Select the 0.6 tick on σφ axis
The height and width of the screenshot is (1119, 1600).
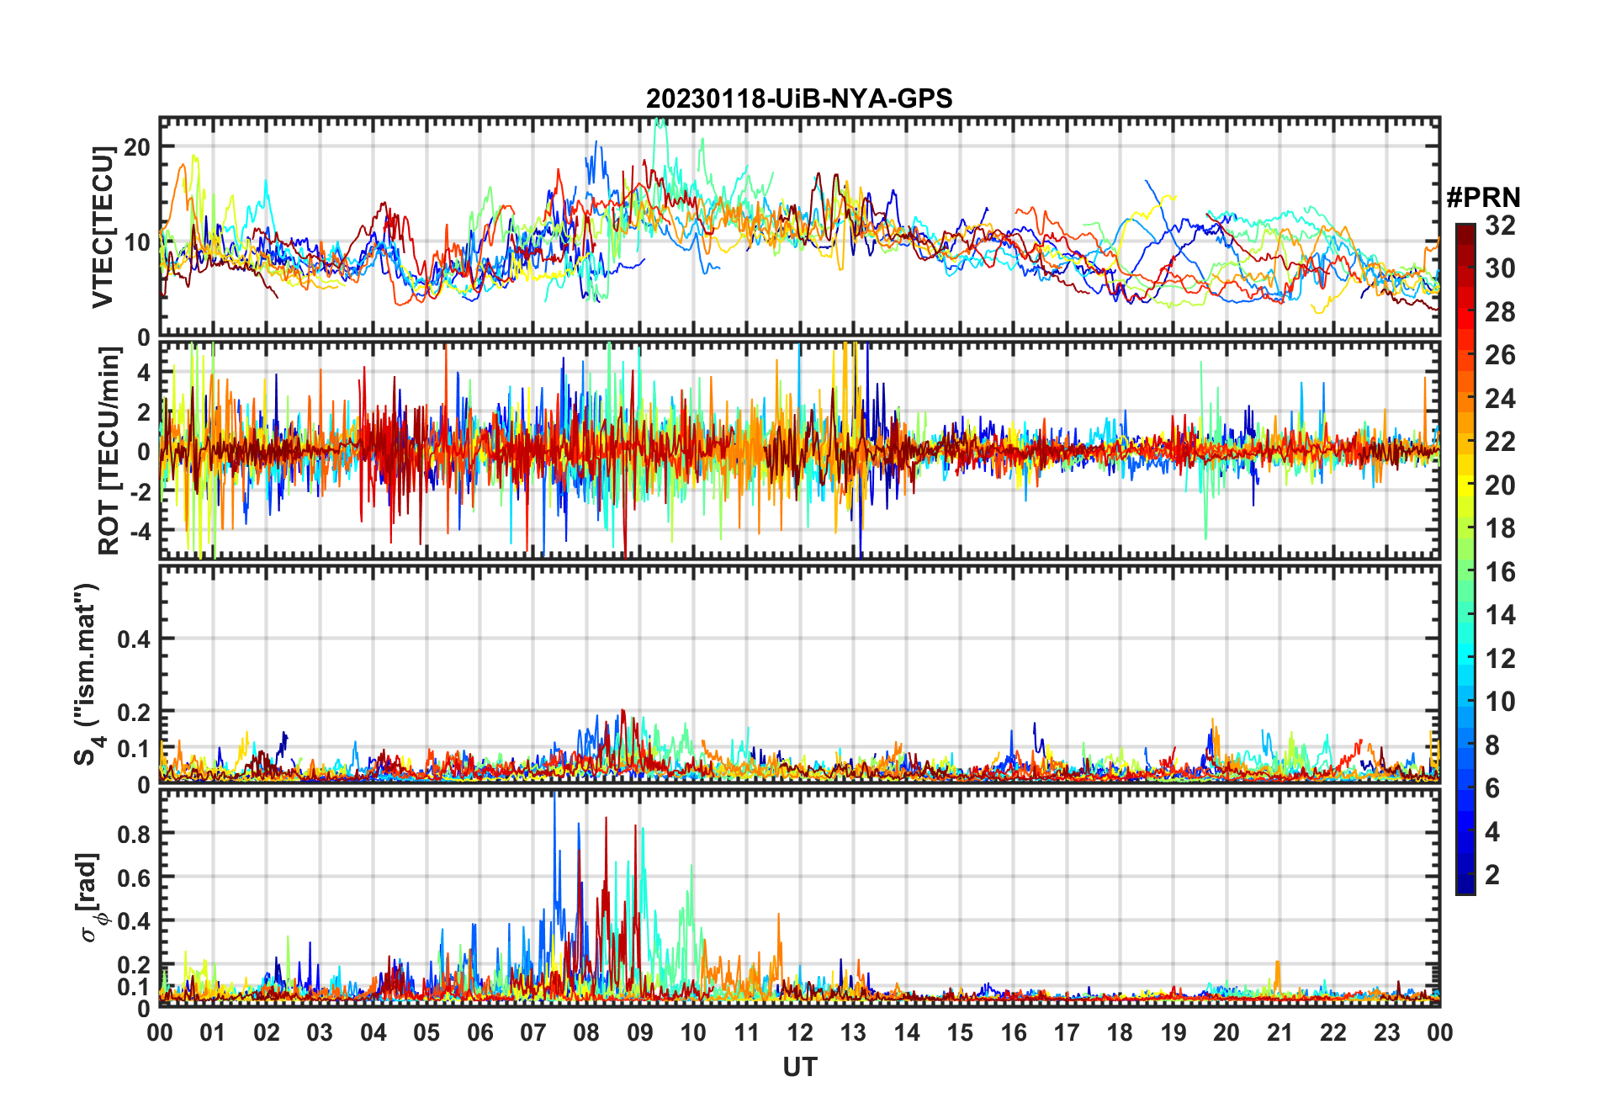[135, 878]
